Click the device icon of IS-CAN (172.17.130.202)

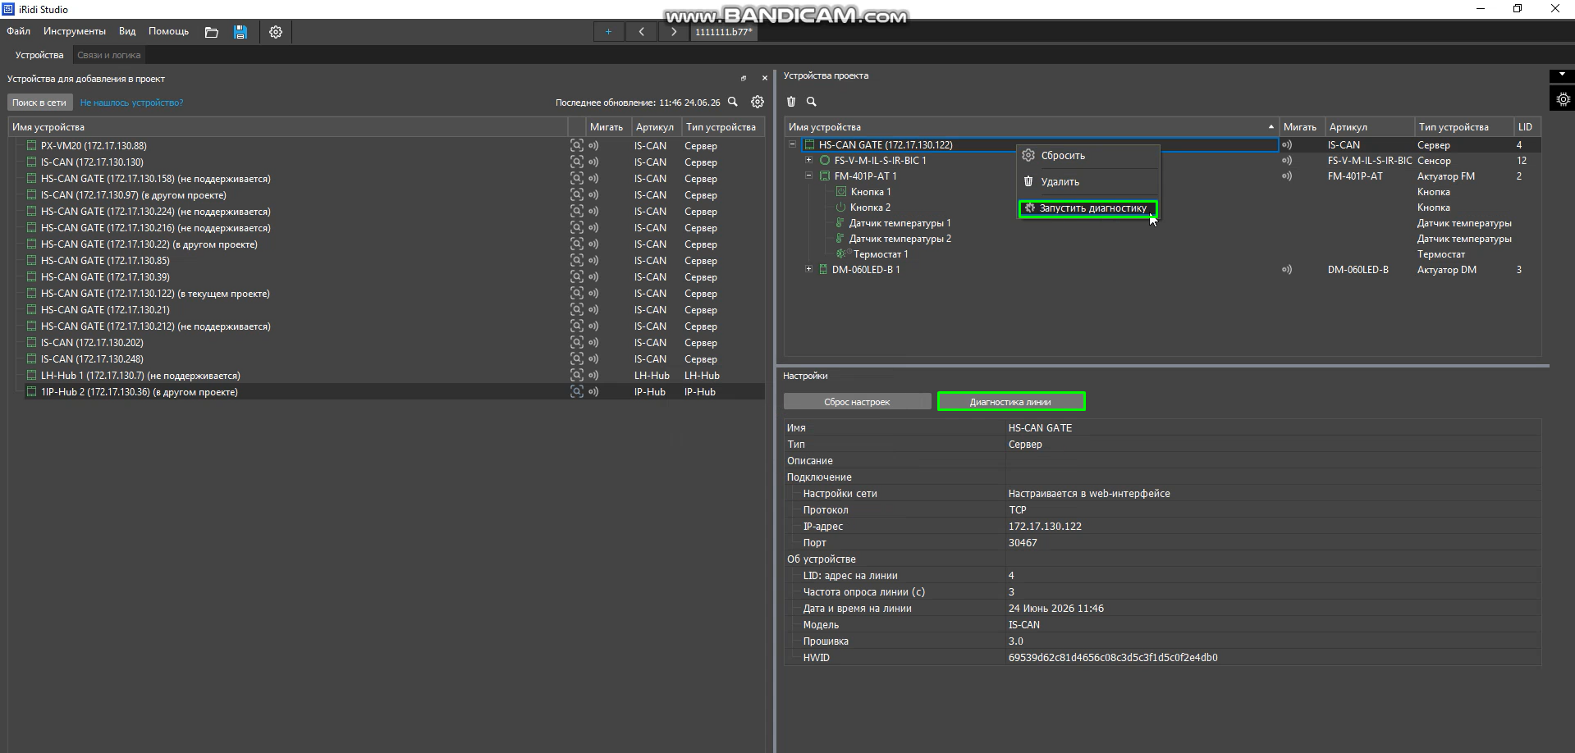pos(32,343)
